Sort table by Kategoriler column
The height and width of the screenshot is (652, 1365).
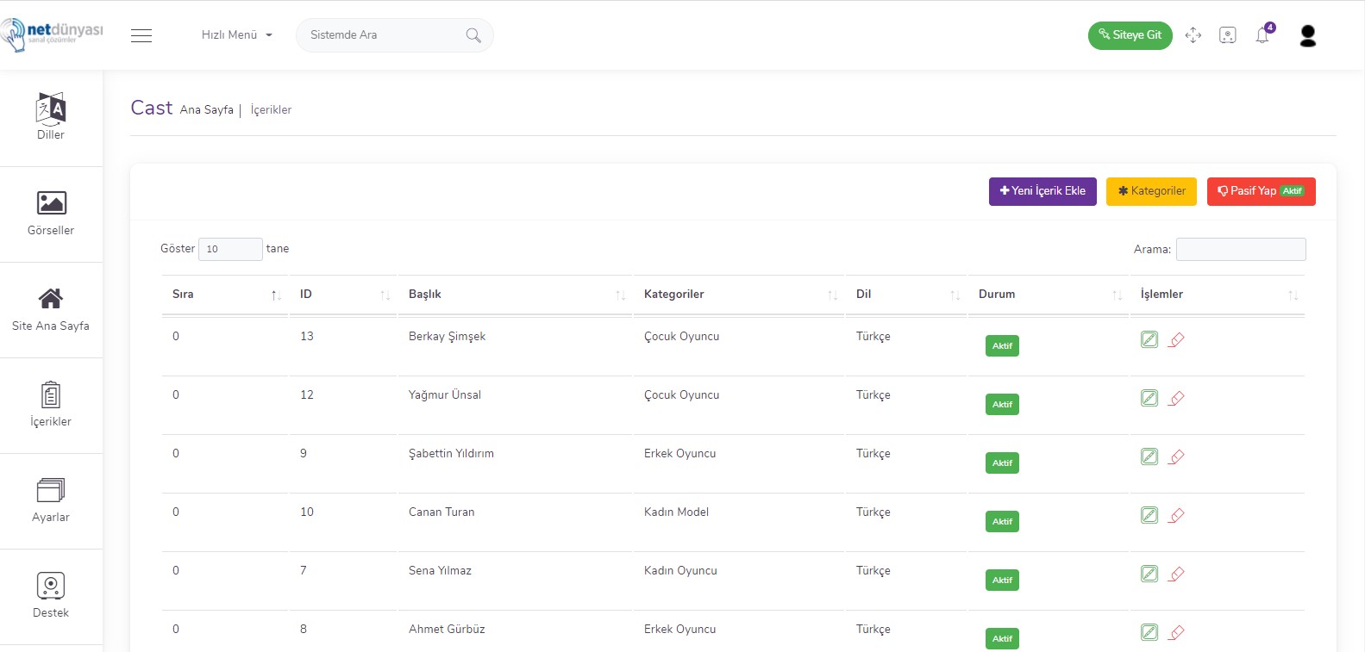coord(739,295)
